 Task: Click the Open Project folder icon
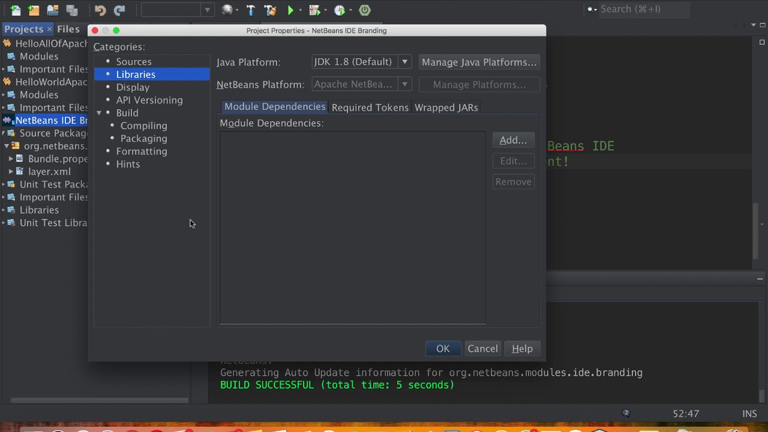(x=53, y=10)
